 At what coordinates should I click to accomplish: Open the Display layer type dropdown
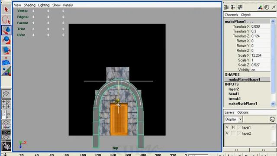(233, 119)
